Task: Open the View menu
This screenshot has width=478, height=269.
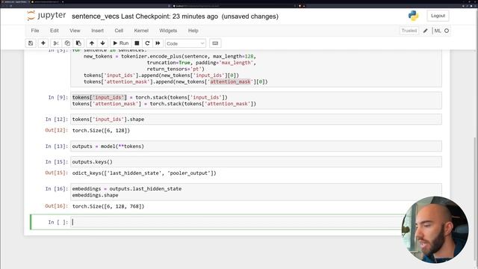Action: (75, 31)
